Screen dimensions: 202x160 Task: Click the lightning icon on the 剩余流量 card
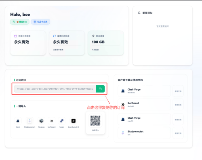click(93, 36)
